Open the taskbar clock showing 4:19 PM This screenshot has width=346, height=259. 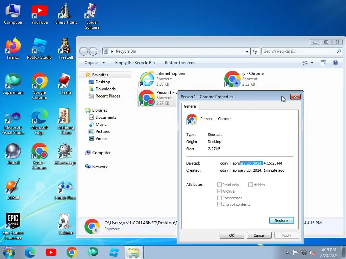click(x=329, y=253)
